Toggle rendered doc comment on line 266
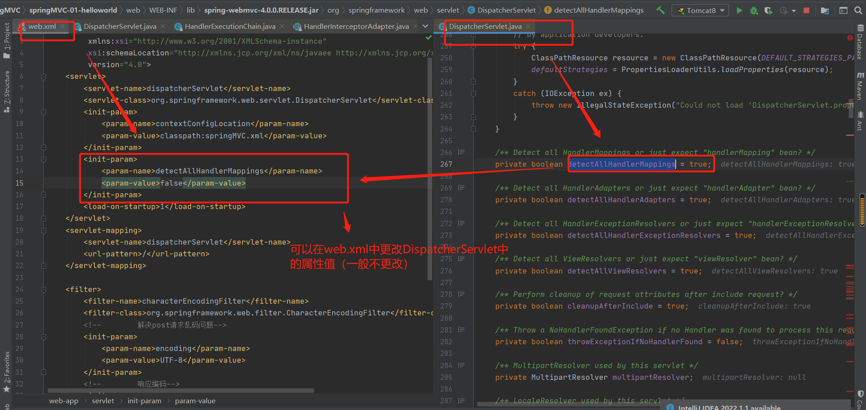The height and width of the screenshot is (410, 866). tap(461, 152)
